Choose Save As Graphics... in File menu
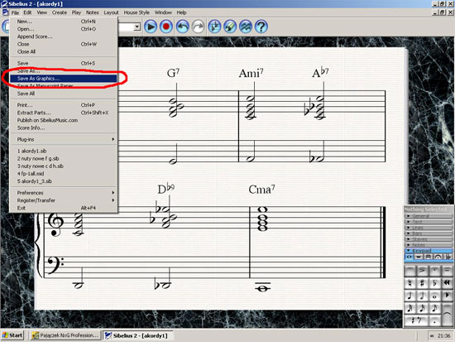 [64, 79]
